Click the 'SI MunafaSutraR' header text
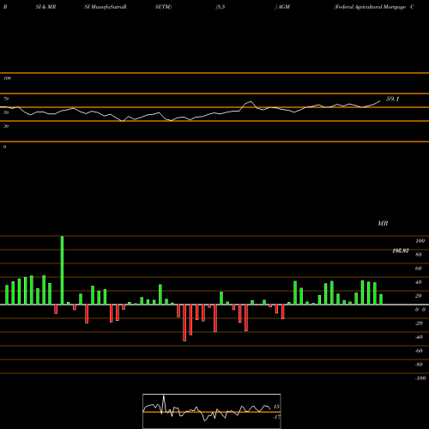This screenshot has width=429, height=429. 106,7
